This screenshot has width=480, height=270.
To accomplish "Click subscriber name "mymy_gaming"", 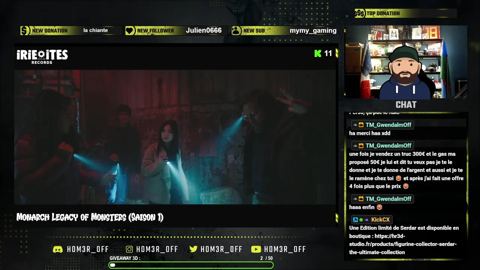I will [313, 31].
